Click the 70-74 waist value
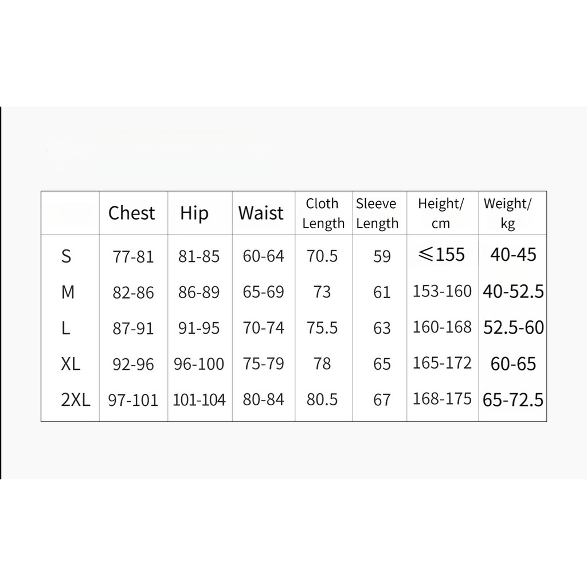587x587 pixels. coord(263,328)
